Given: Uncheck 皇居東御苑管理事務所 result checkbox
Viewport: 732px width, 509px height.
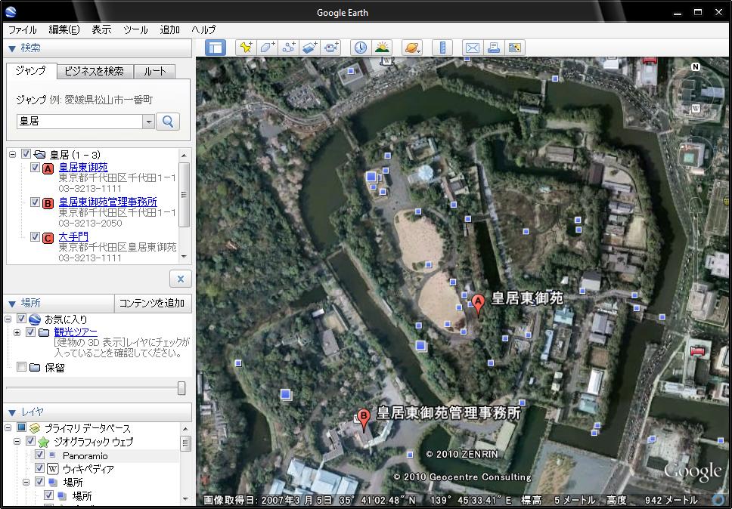Looking at the screenshot, I should (35, 202).
